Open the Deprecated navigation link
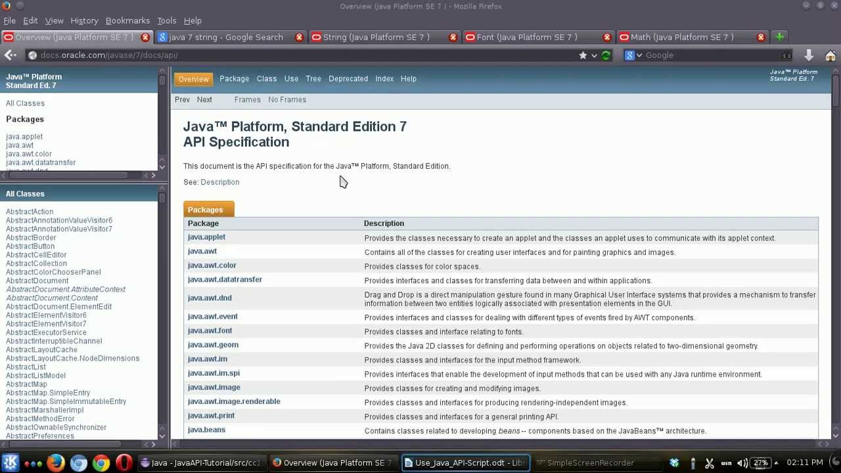The width and height of the screenshot is (841, 473). [x=348, y=79]
